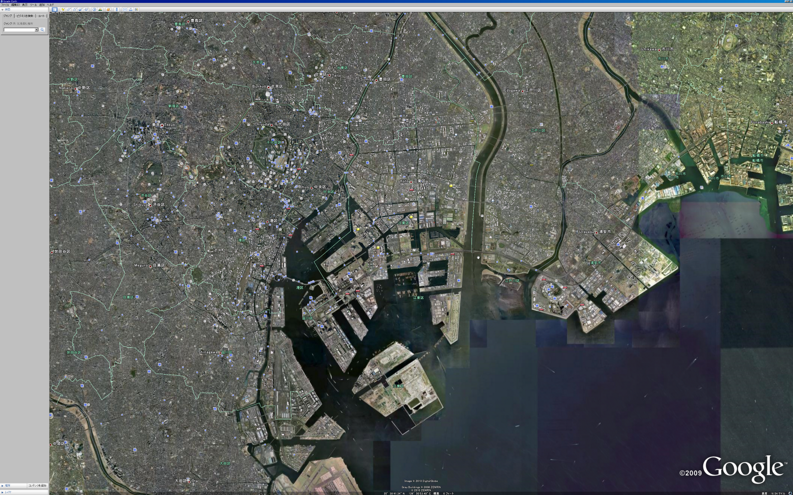Image resolution: width=793 pixels, height=495 pixels.
Task: Click the Koto 江東区 place marker
Action: 411,182
